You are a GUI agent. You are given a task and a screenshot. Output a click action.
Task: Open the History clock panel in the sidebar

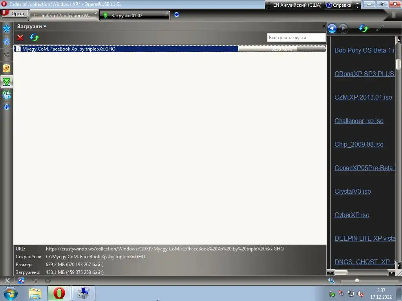pyautogui.click(x=7, y=95)
